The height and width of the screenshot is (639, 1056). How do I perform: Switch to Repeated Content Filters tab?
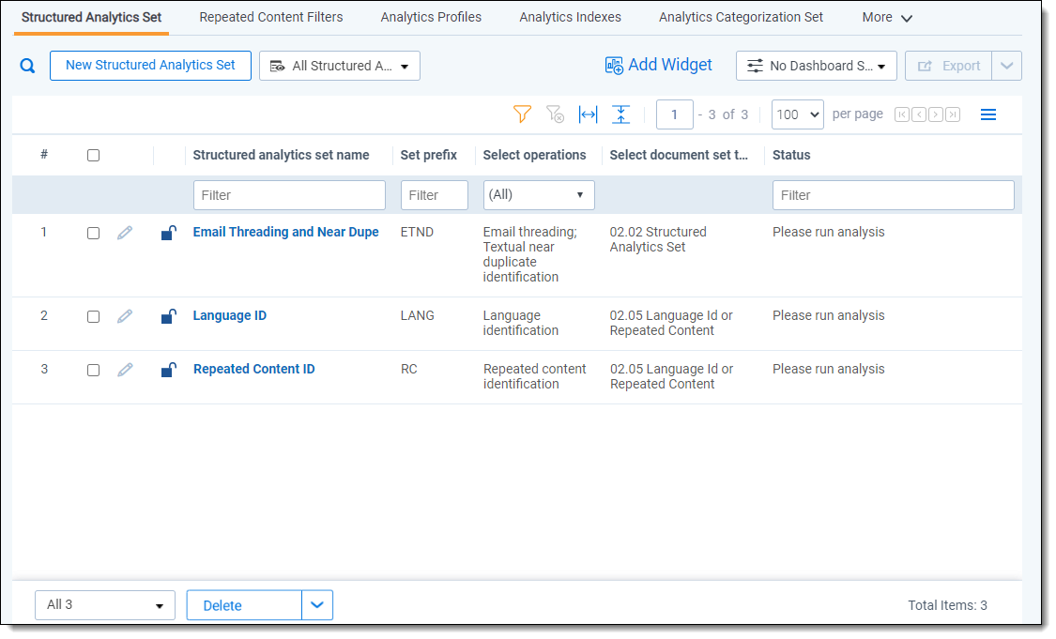click(270, 17)
